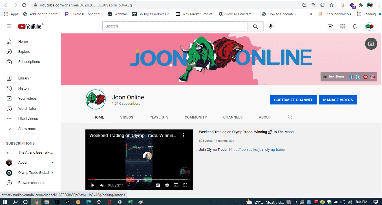The width and height of the screenshot is (382, 205).
Task: Open the Instagram link on the banner
Action: [x=372, y=77]
